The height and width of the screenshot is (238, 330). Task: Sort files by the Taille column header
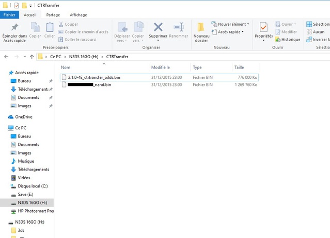[239, 67]
